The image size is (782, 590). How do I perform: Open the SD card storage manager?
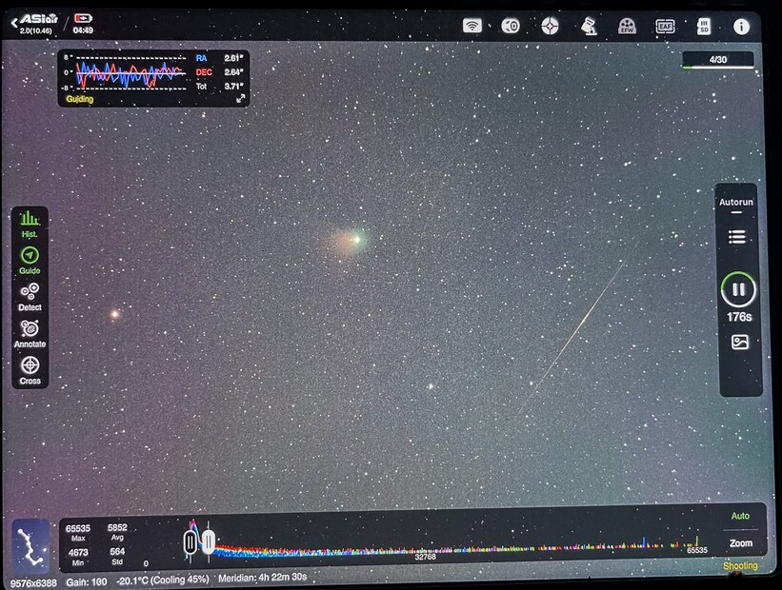[x=703, y=27]
